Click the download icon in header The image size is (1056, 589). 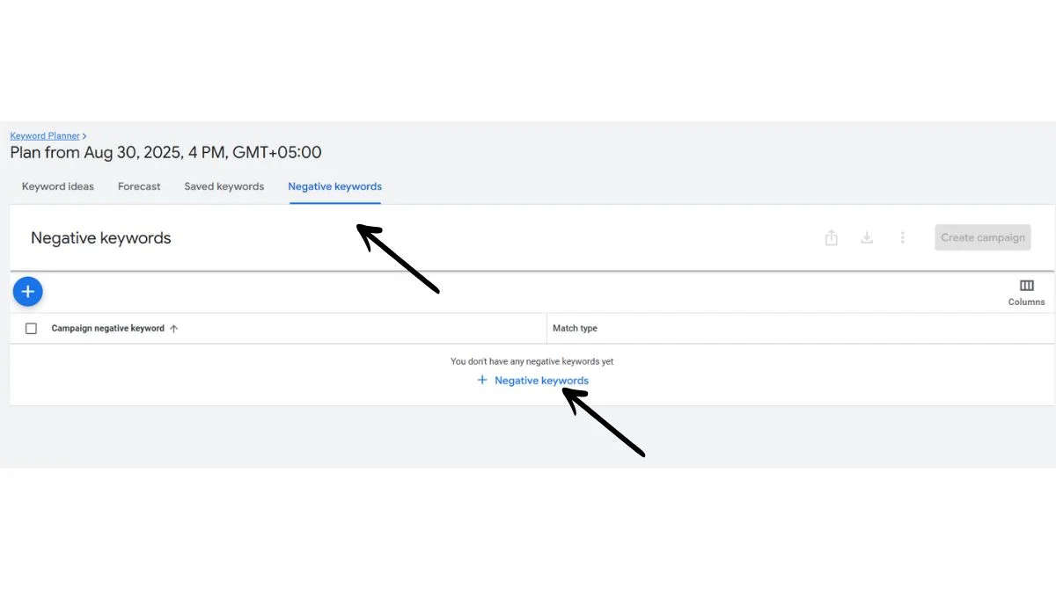click(867, 238)
